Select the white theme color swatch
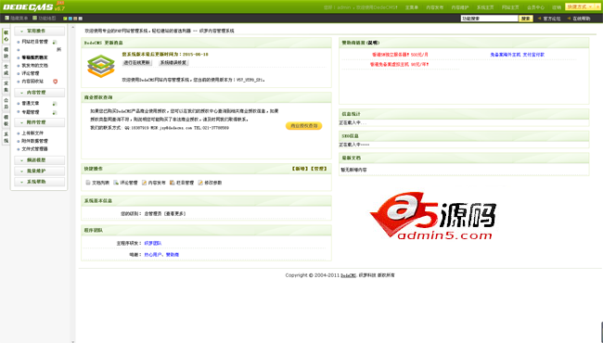 tap(80, 18)
